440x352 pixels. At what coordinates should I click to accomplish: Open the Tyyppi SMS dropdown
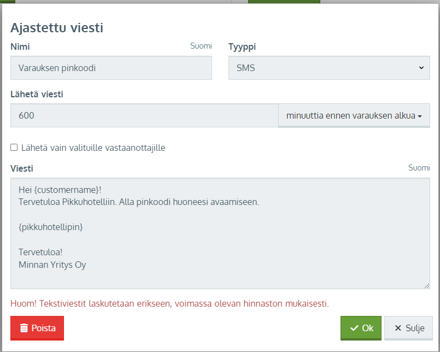click(x=329, y=68)
